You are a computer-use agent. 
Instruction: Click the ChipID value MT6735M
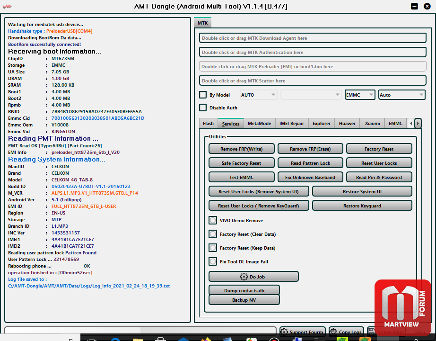[x=63, y=59]
